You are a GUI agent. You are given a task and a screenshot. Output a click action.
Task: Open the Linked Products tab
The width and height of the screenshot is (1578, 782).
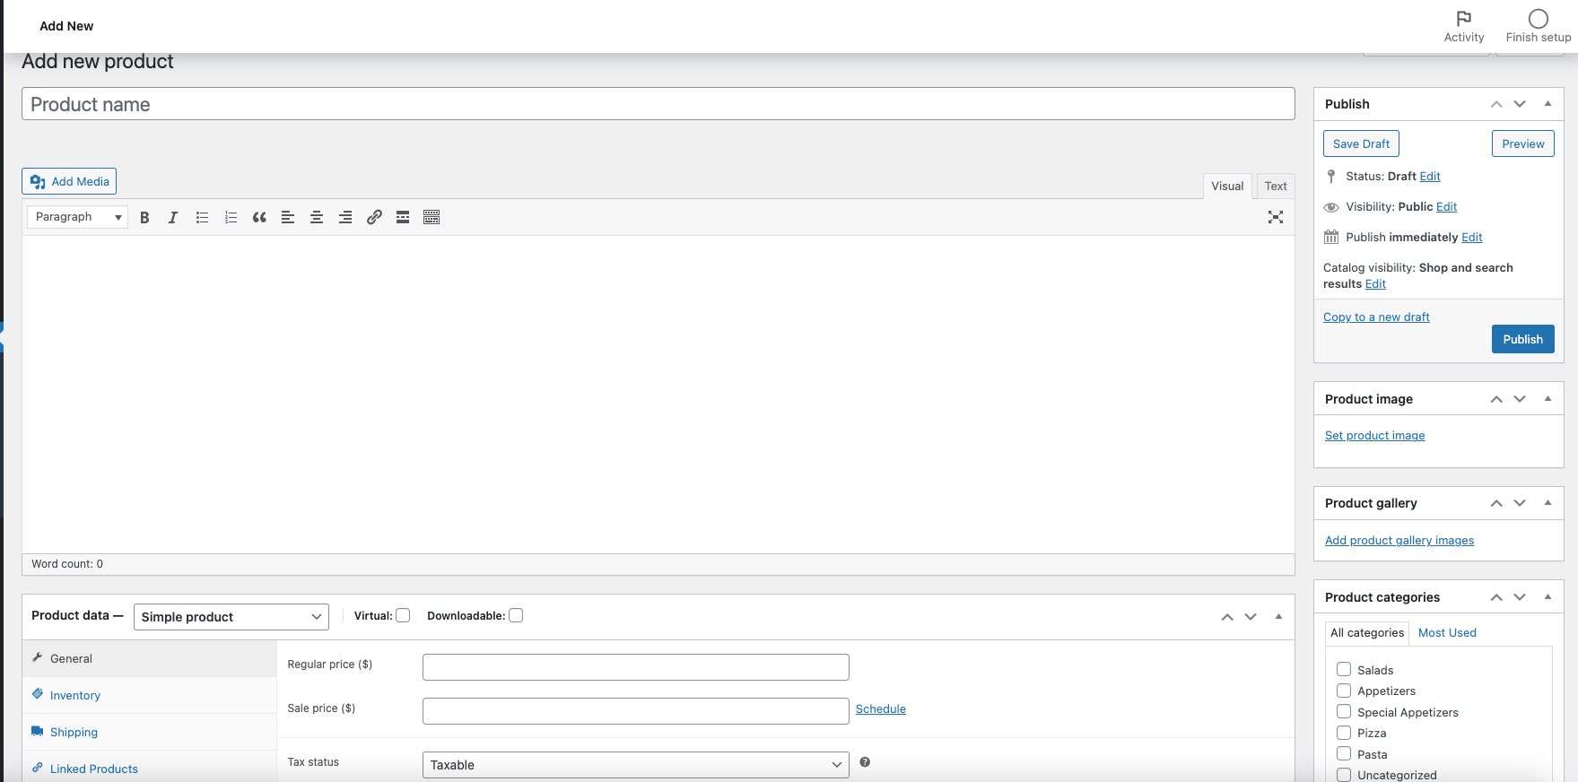pyautogui.click(x=149, y=769)
